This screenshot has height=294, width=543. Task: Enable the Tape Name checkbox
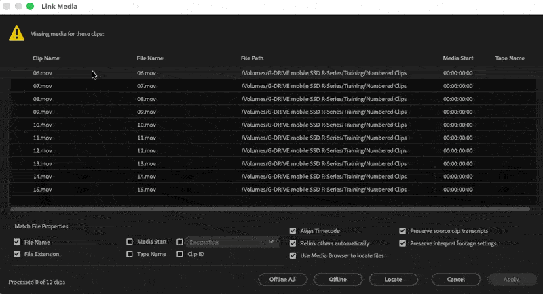(130, 254)
